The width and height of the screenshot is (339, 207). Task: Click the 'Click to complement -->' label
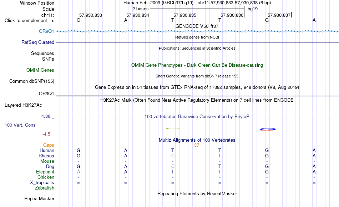(29, 21)
